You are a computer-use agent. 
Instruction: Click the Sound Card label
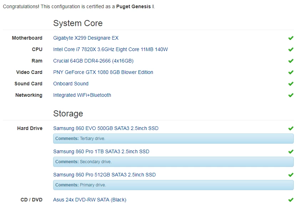click(28, 84)
